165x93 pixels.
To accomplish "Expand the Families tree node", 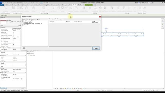I will point(28,52).
